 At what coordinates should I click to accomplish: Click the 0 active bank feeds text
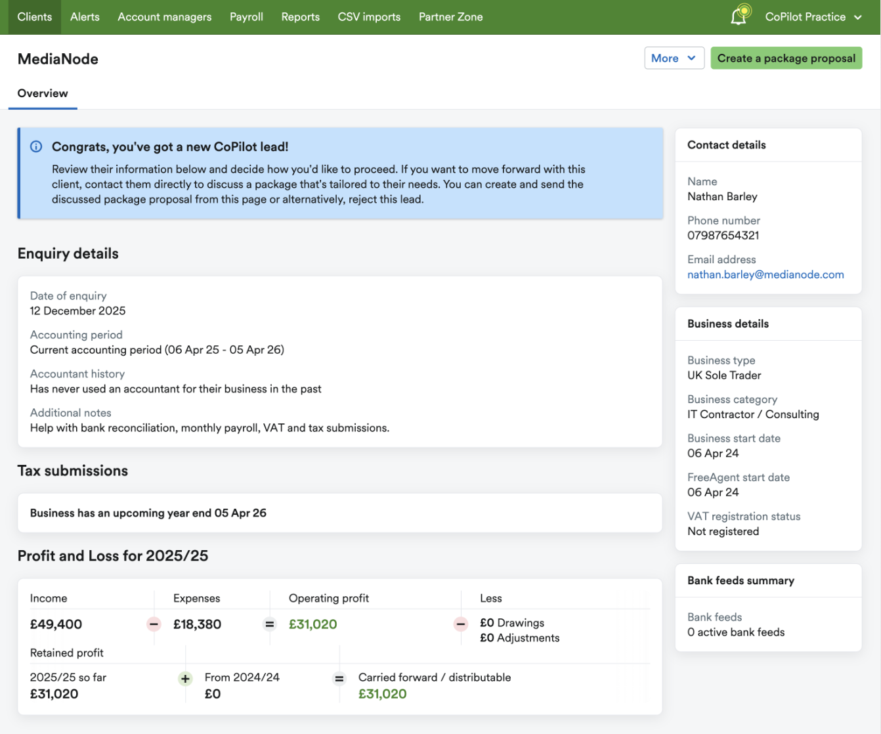point(736,632)
